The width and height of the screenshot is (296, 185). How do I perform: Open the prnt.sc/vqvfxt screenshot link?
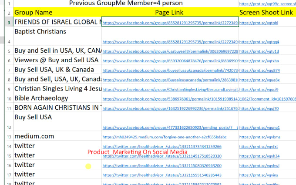259,147
